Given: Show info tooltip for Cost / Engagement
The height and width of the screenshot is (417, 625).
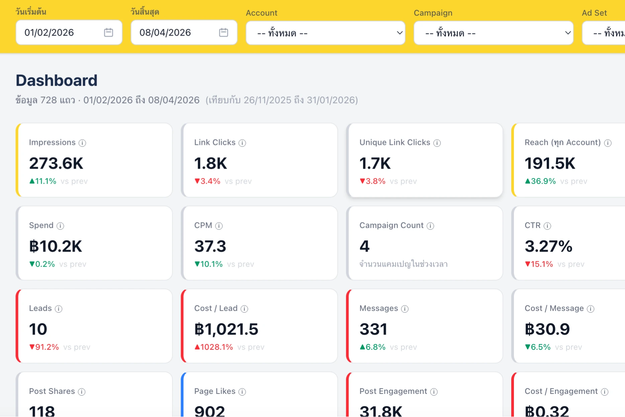Looking at the screenshot, I should coord(605,392).
